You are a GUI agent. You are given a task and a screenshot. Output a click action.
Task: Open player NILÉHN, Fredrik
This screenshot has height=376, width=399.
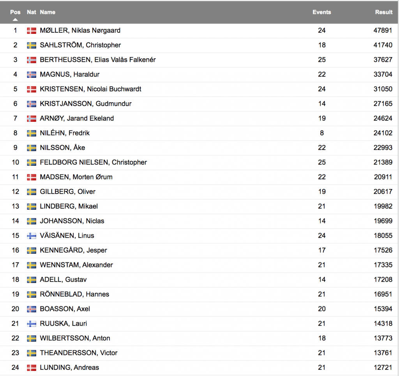pos(65,133)
